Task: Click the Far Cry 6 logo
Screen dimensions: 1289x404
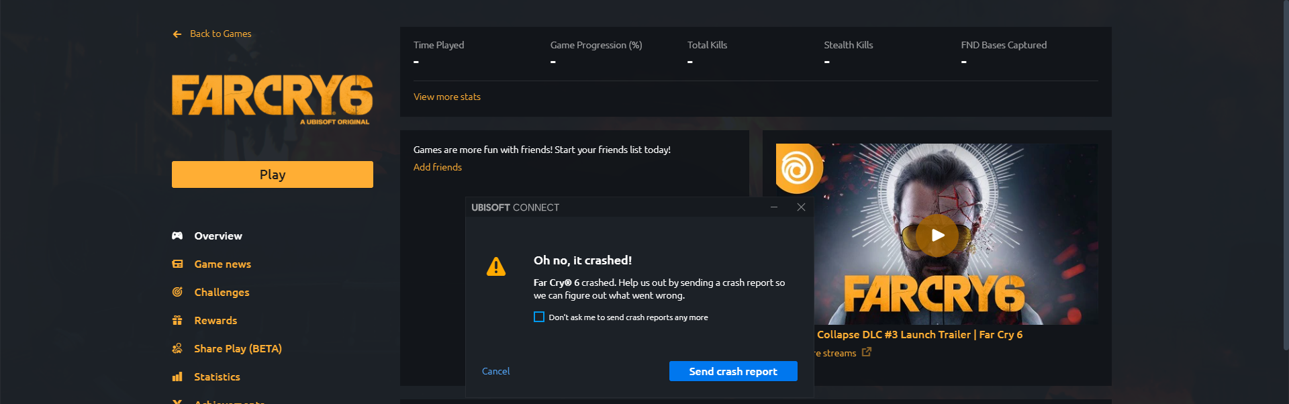Action: (272, 99)
